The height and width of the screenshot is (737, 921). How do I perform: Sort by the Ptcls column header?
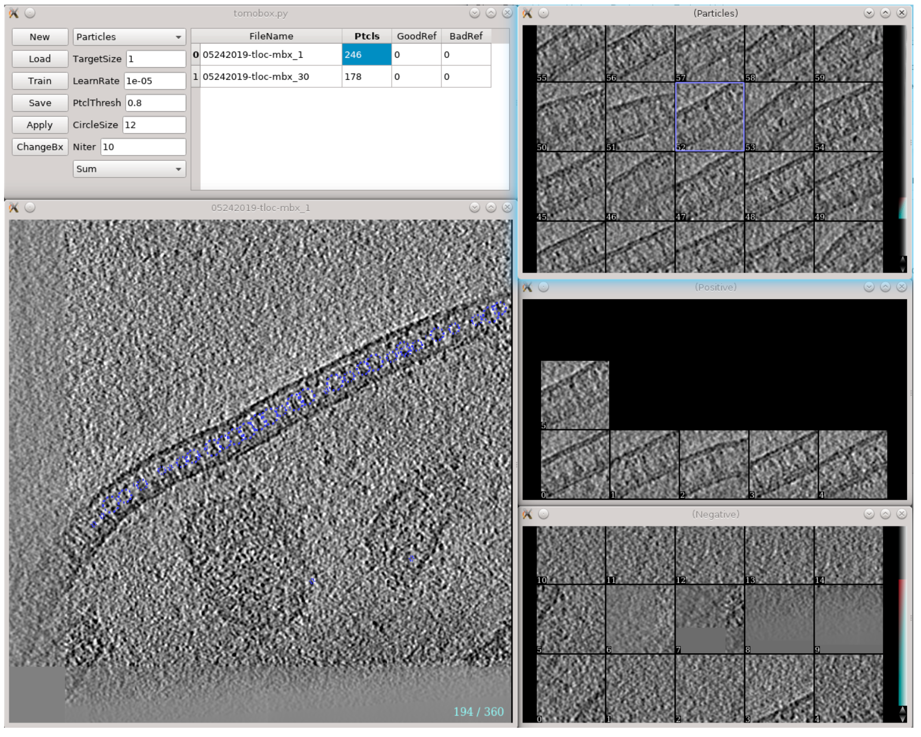tap(367, 36)
